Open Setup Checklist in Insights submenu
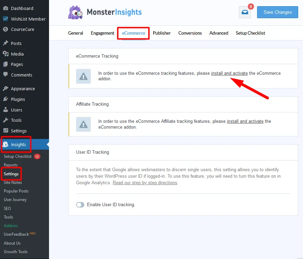303x259 pixels. click(18, 156)
